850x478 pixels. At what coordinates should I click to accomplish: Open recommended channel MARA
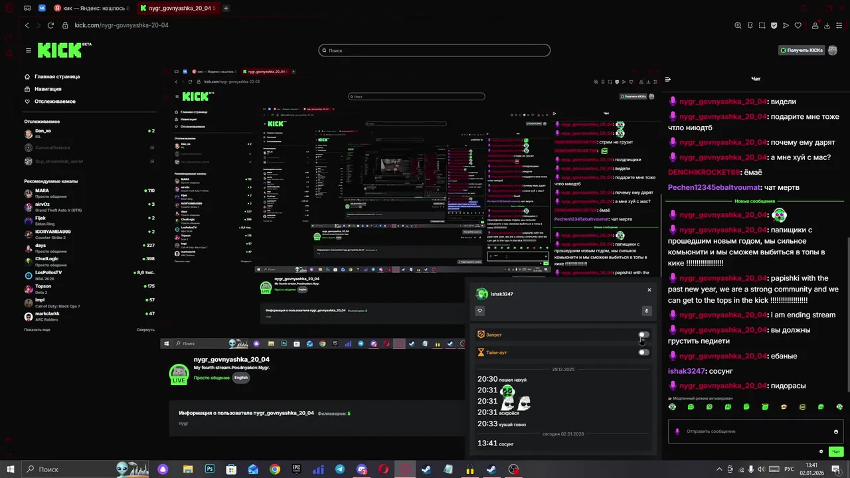pyautogui.click(x=89, y=193)
